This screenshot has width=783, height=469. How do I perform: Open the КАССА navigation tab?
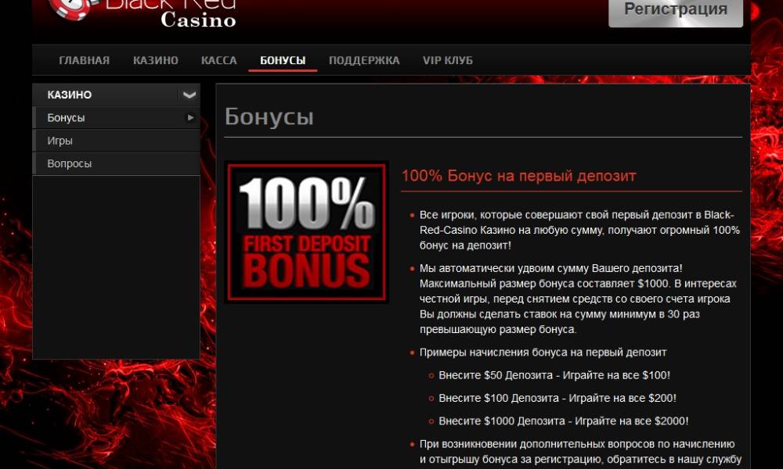pyautogui.click(x=218, y=60)
